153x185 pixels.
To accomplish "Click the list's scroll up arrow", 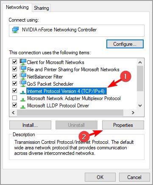I will tap(140, 62).
